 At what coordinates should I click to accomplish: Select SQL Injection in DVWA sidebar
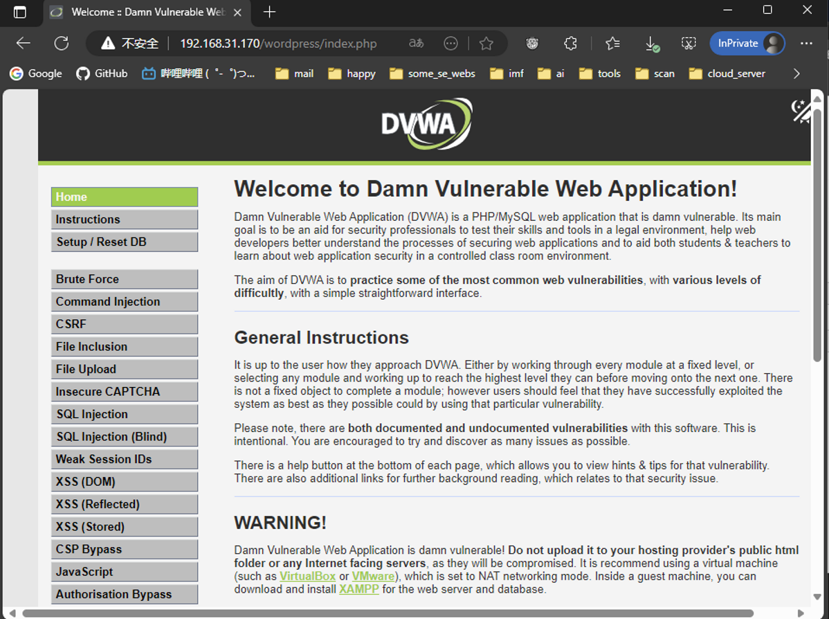(x=125, y=414)
